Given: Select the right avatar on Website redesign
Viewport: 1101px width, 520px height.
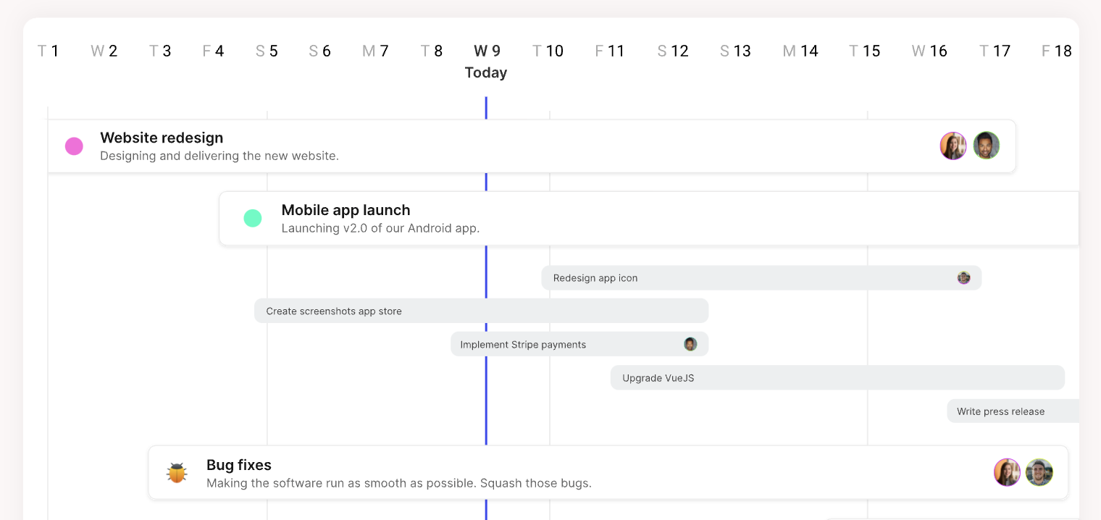Looking at the screenshot, I should (x=987, y=146).
